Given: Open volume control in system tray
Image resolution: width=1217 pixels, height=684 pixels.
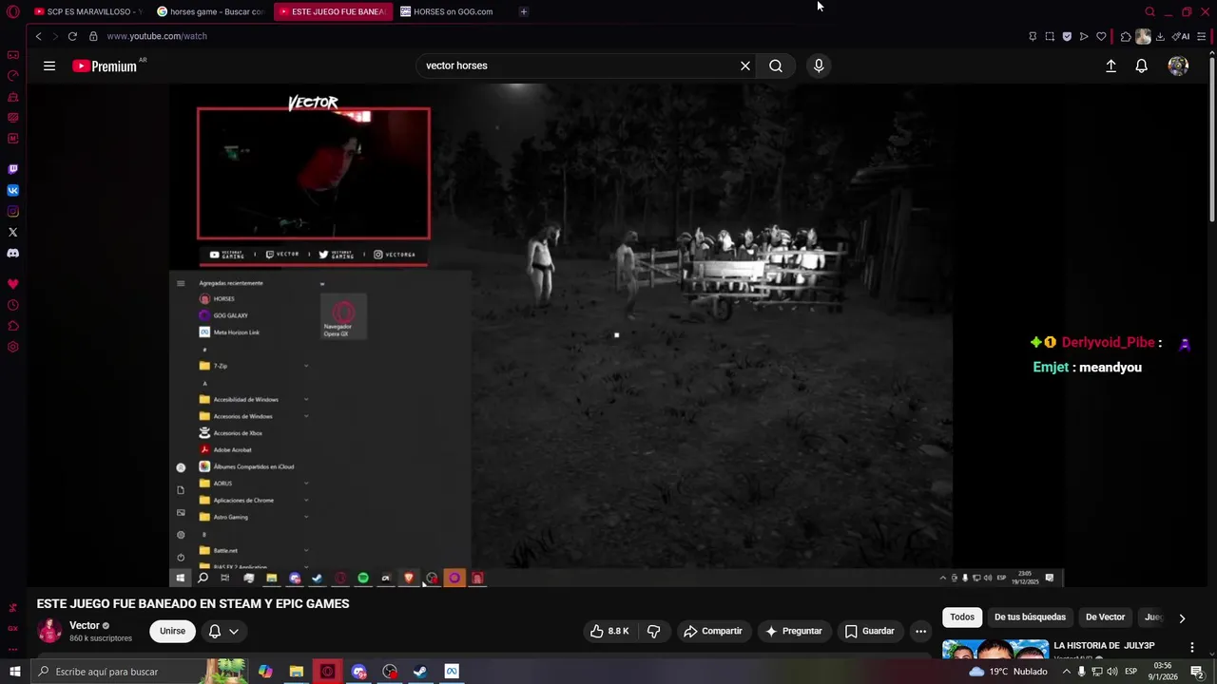Looking at the screenshot, I should tap(1112, 672).
